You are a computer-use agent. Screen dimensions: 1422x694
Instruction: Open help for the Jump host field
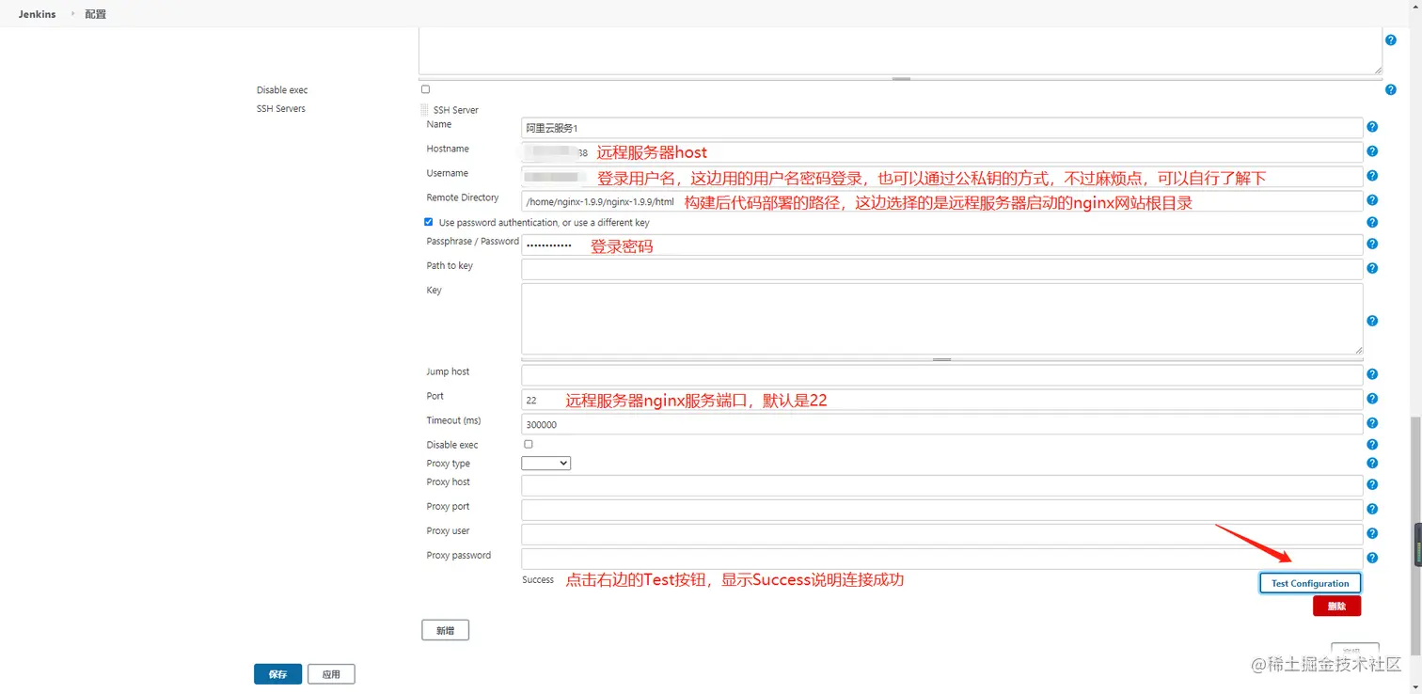tap(1371, 373)
